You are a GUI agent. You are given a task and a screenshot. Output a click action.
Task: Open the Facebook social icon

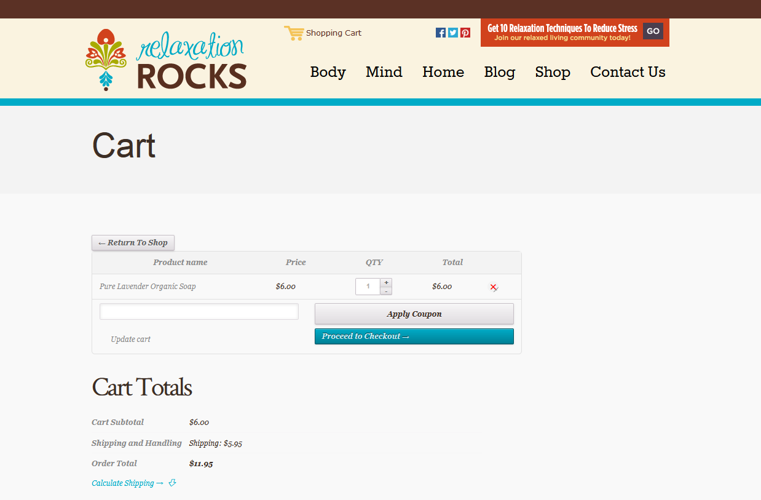pyautogui.click(x=441, y=33)
